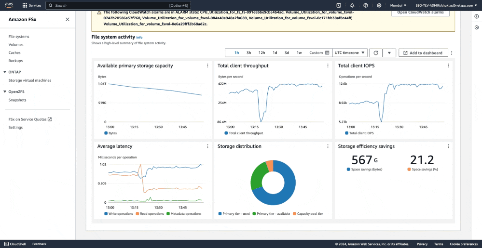Click the Add to dashboard button
The width and height of the screenshot is (482, 248).
pyautogui.click(x=423, y=53)
